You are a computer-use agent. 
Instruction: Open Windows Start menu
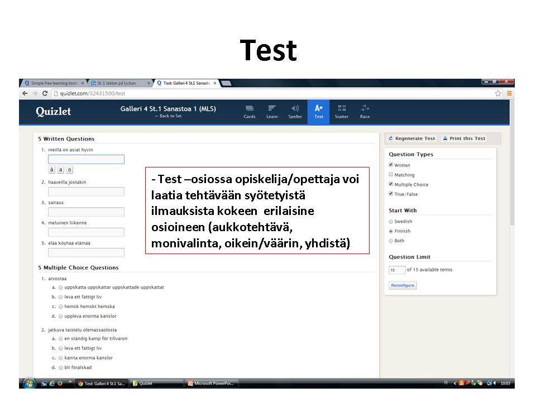pyautogui.click(x=28, y=383)
